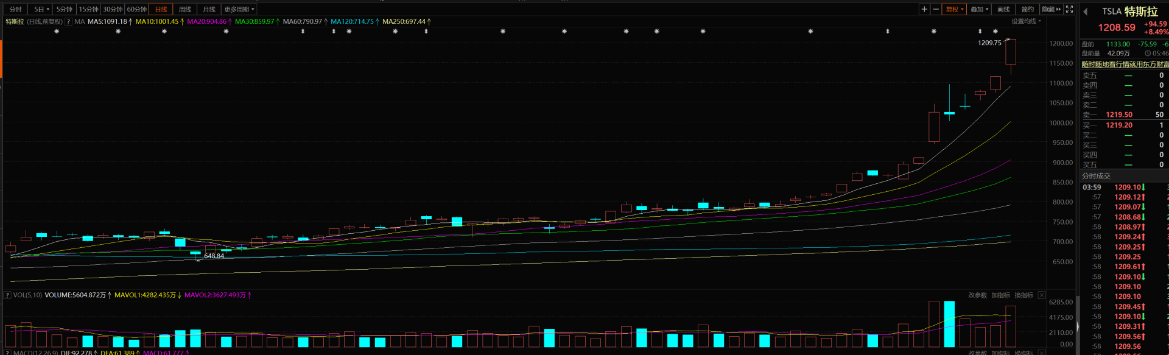1169x355 pixels.
Task: Click the back arrow beside TSLA
Action: (x=1086, y=12)
